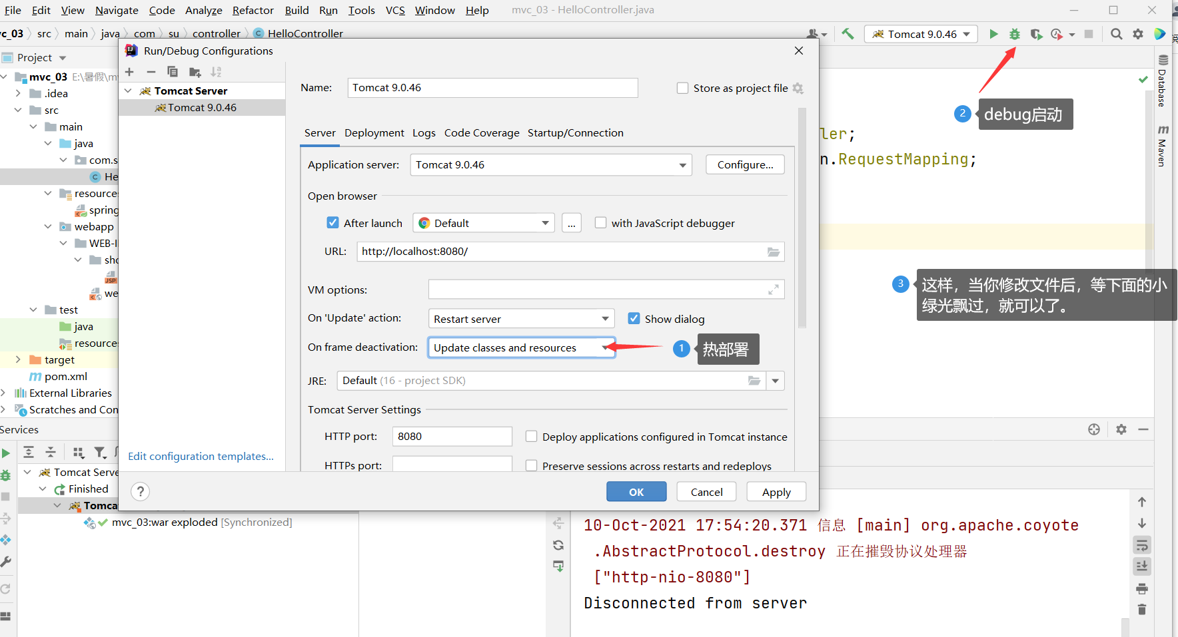Switch to Logs tab
This screenshot has height=637, width=1178.
click(x=424, y=133)
